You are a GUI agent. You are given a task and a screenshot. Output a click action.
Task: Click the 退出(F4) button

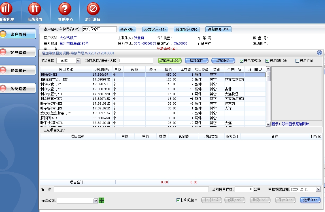click(310, 200)
